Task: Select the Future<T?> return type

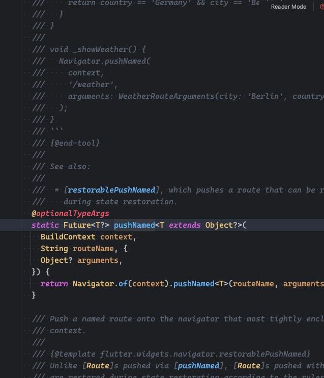Action: [x=86, y=225]
